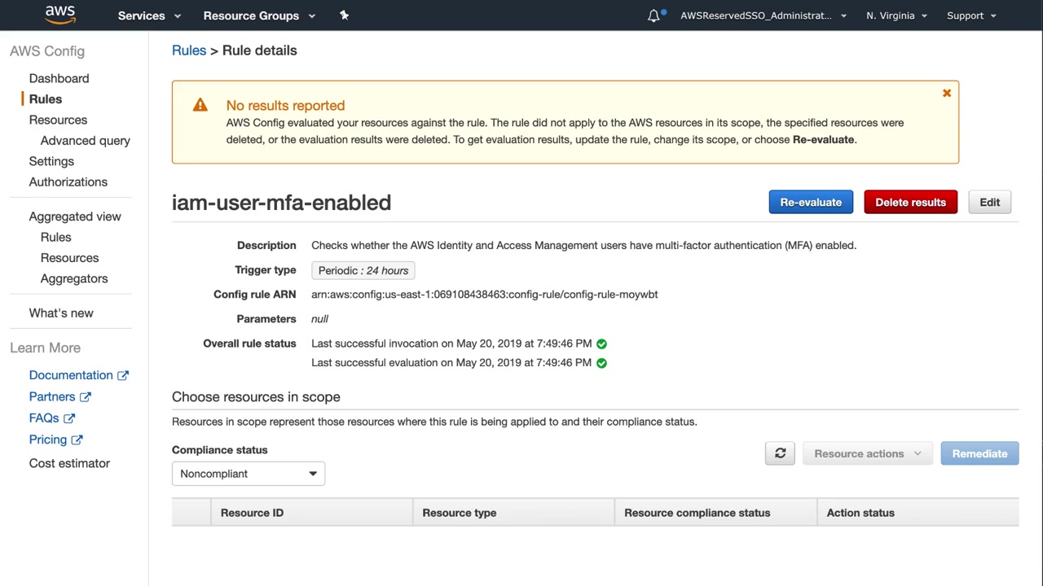The width and height of the screenshot is (1043, 586).
Task: Open the Compliance status Noncompliant dropdown
Action: coord(249,474)
